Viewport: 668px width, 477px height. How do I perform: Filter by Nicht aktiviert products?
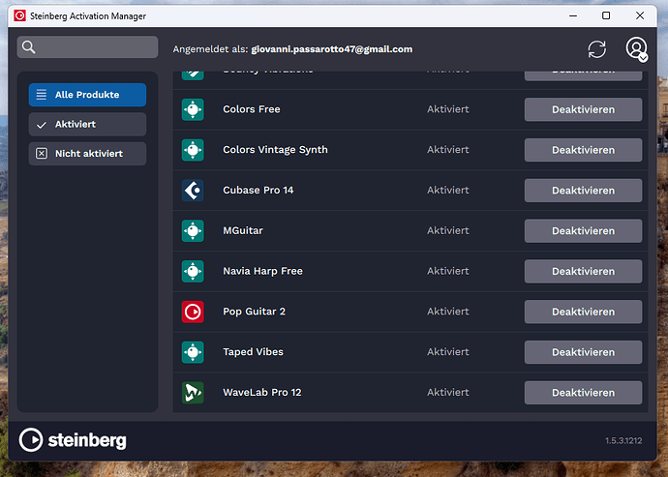87,154
